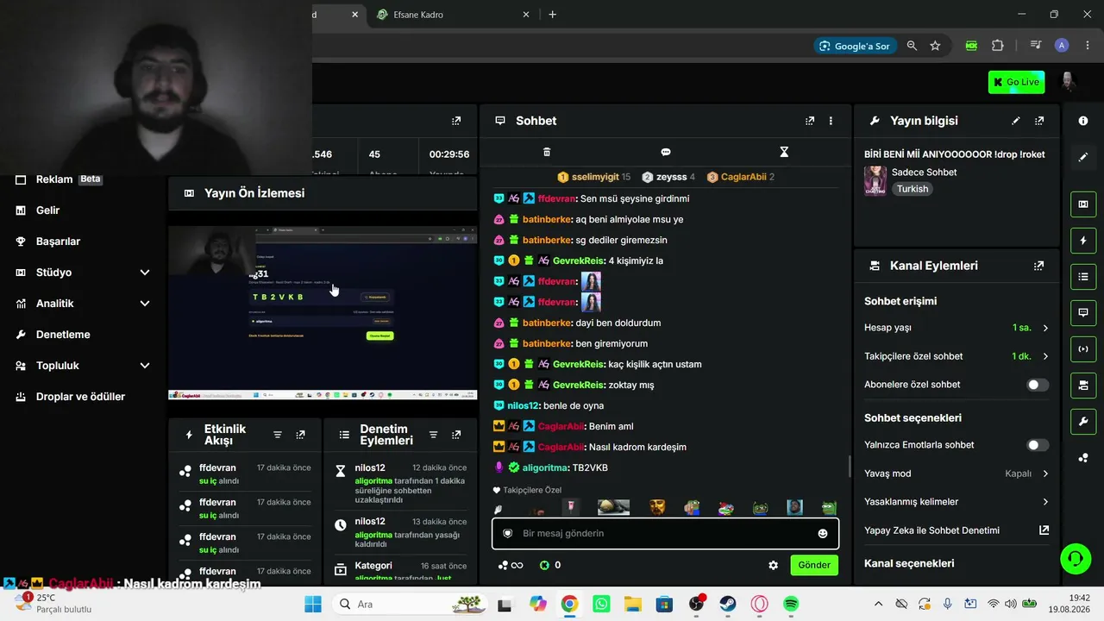This screenshot has width=1104, height=621.
Task: Click the Turkish language tag
Action: (913, 189)
